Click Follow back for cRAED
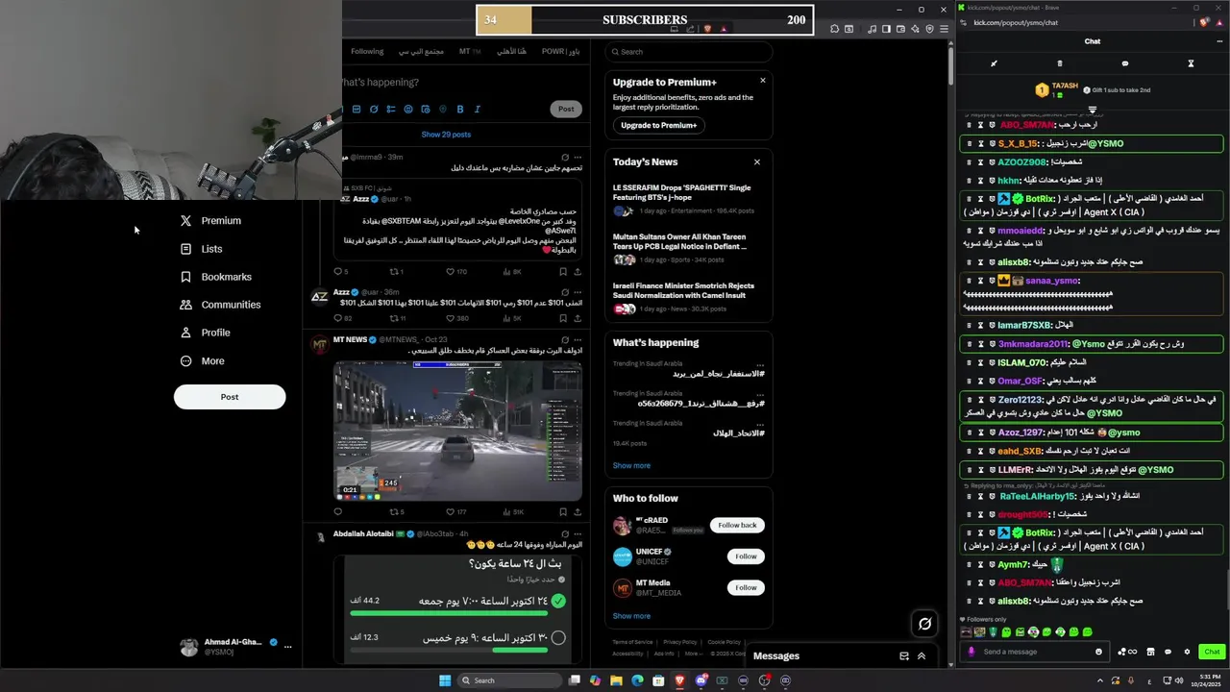The height and width of the screenshot is (692, 1230). (x=737, y=525)
